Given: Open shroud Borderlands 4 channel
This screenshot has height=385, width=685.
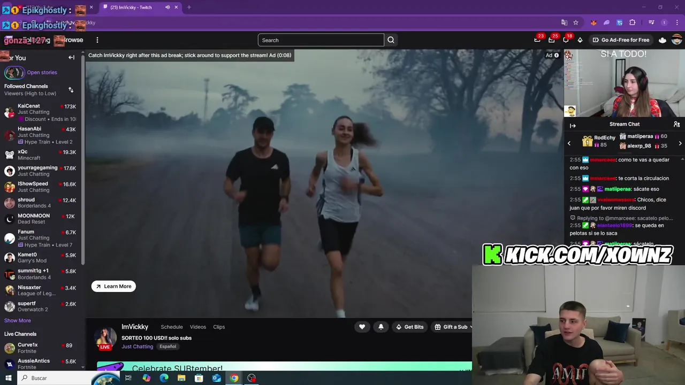Looking at the screenshot, I should [41, 203].
